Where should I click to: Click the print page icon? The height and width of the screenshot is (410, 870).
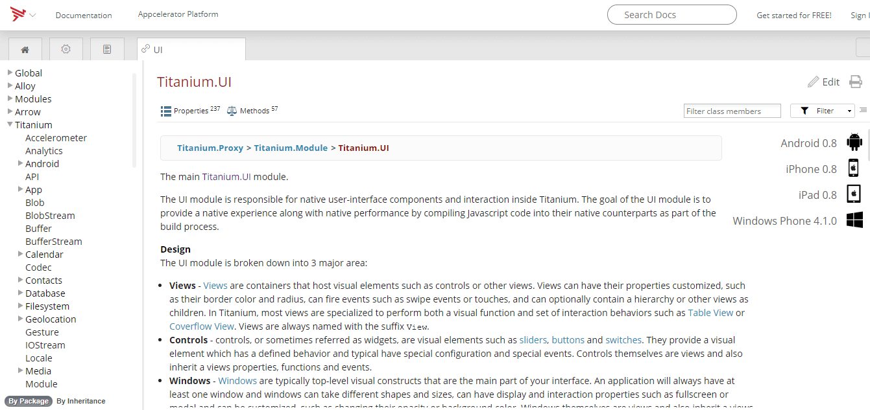click(x=856, y=82)
